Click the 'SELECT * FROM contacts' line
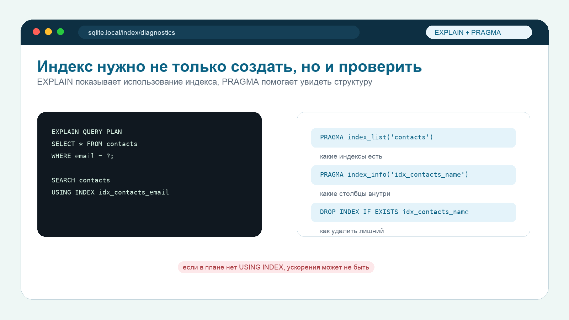 pyautogui.click(x=94, y=144)
